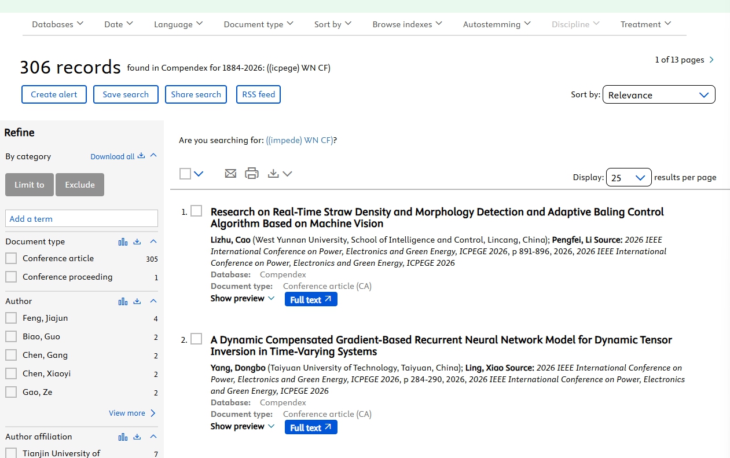Tick the select-all results checkbox
730x458 pixels.
tap(185, 174)
